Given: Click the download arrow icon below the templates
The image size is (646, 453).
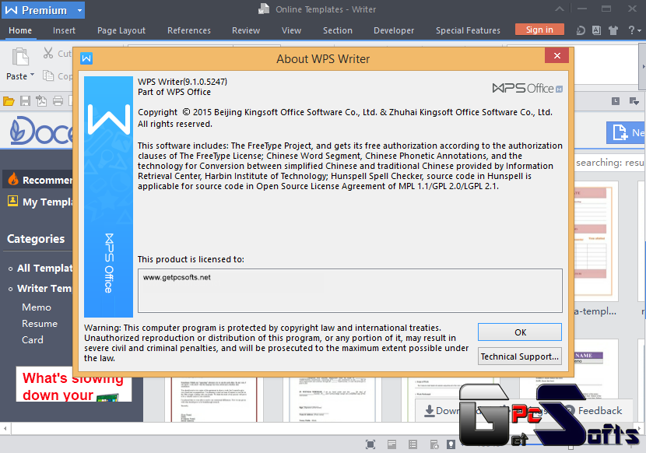Looking at the screenshot, I should tap(430, 411).
